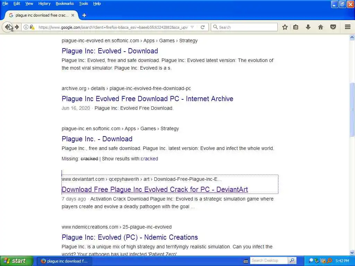Click Show results with: cracked link
The image size is (355, 266).
tap(149, 159)
